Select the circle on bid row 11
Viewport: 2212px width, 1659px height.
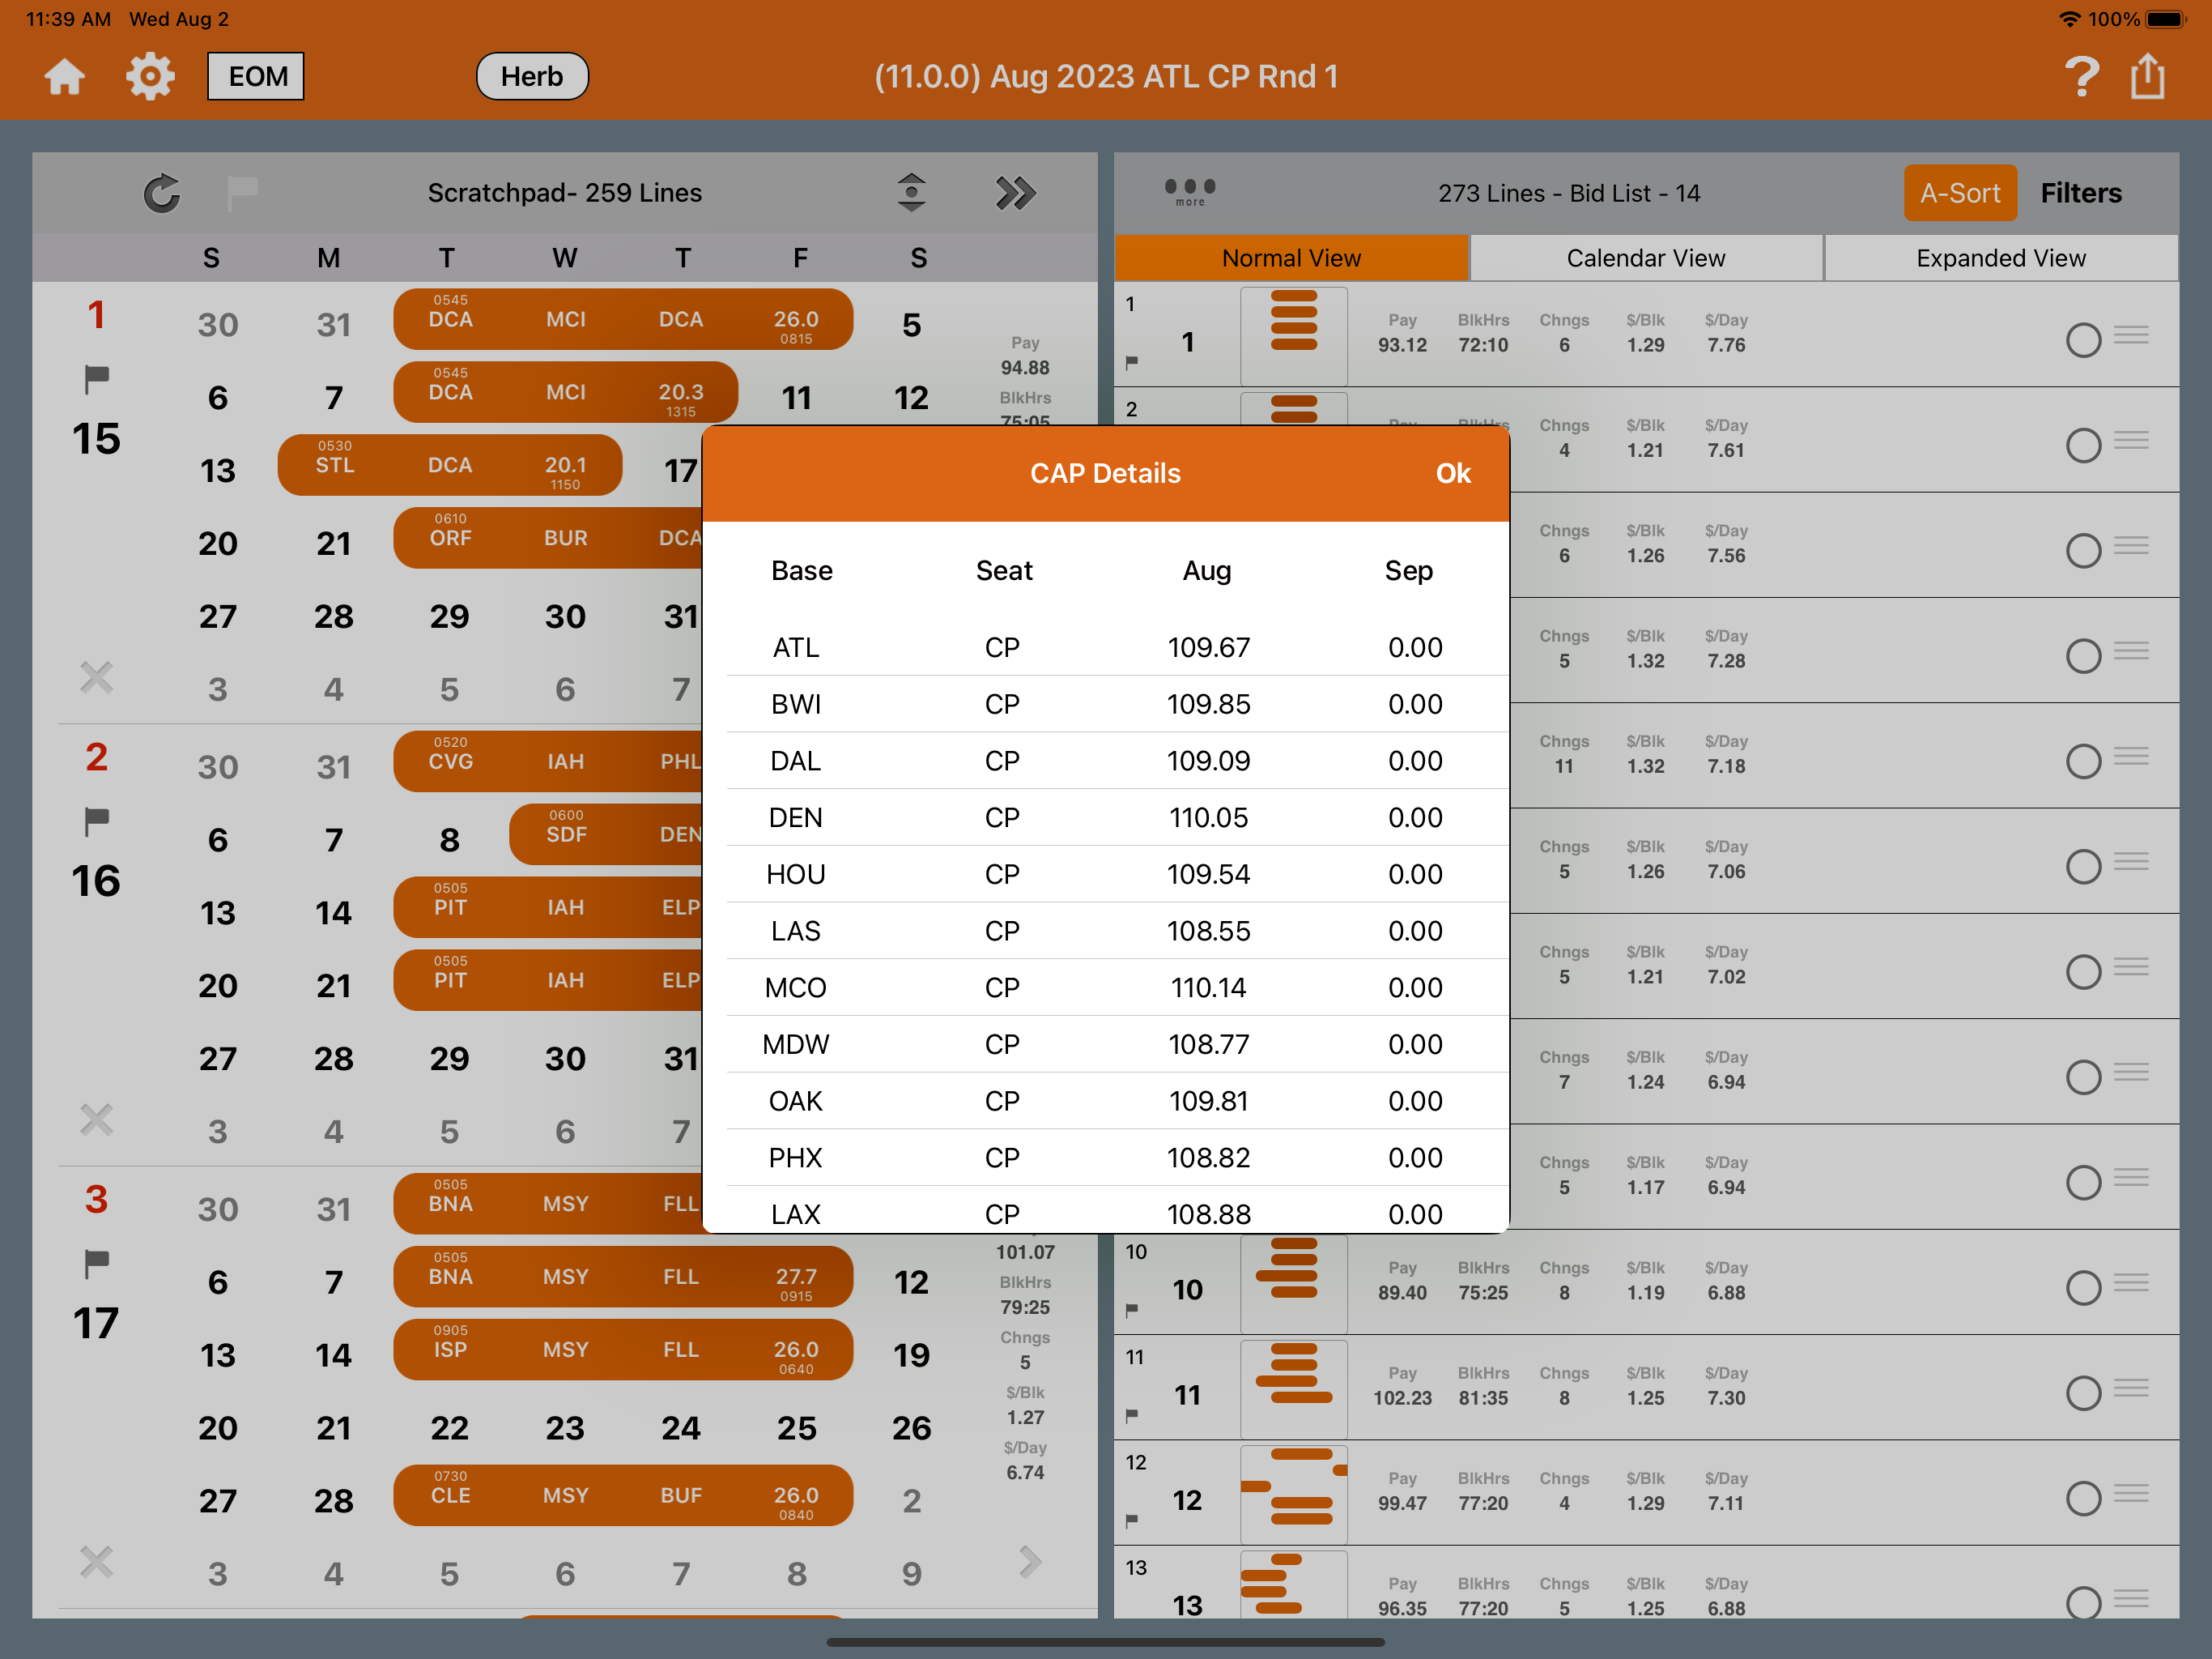click(x=2083, y=1392)
